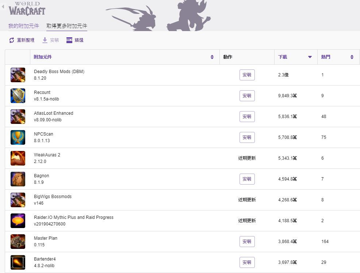The image size is (360, 273).
Task: Open the AtlasLoot Enhanced addon entry
Action: [54, 113]
